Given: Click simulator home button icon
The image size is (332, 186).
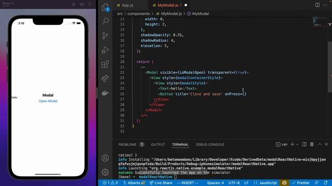Looking at the screenshot, I should click(x=74, y=4).
